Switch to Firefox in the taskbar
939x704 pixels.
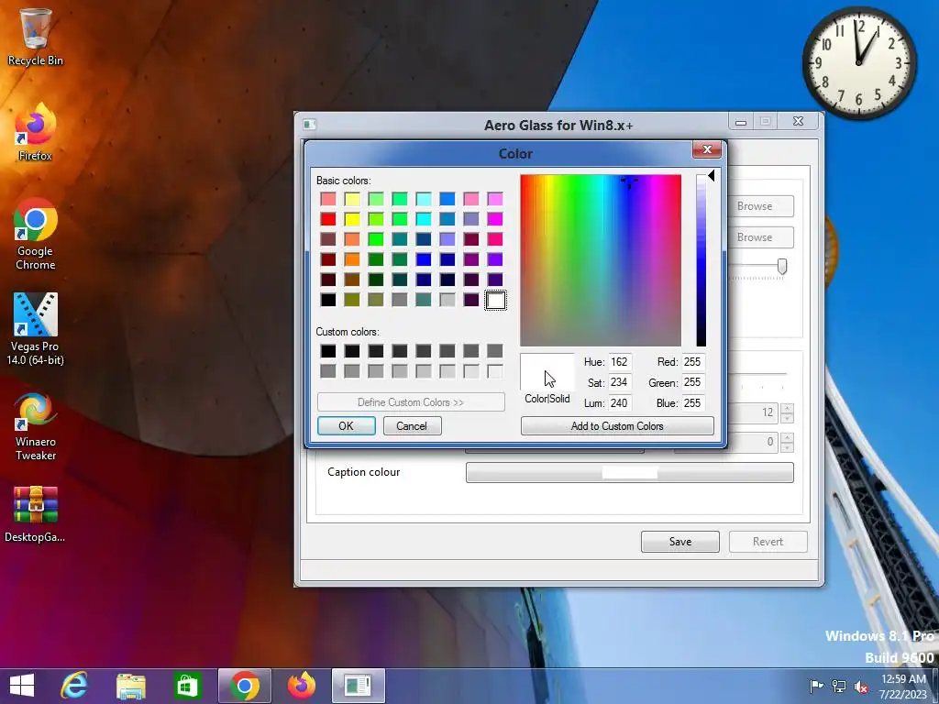301,686
